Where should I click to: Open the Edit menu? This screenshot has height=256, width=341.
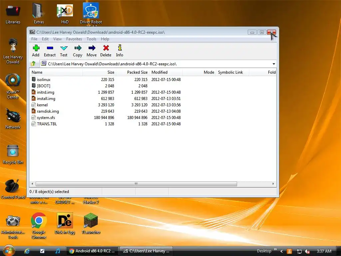coord(45,39)
